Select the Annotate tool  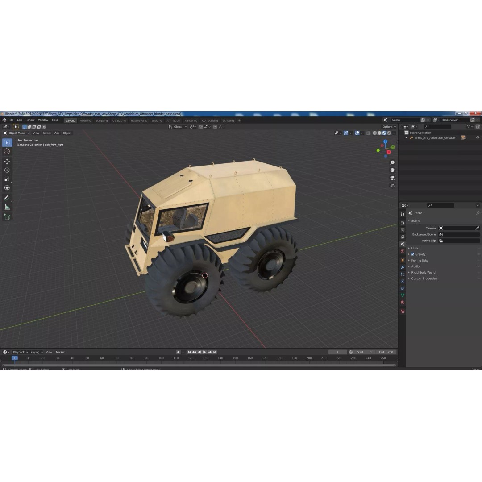(7, 198)
